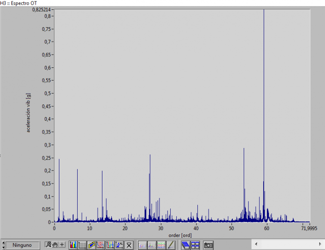Click the second small spectrum view icon

(x=152, y=245)
